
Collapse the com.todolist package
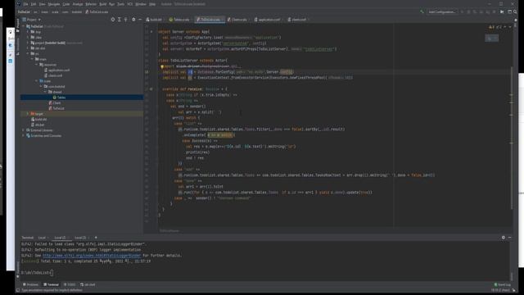coord(41,86)
